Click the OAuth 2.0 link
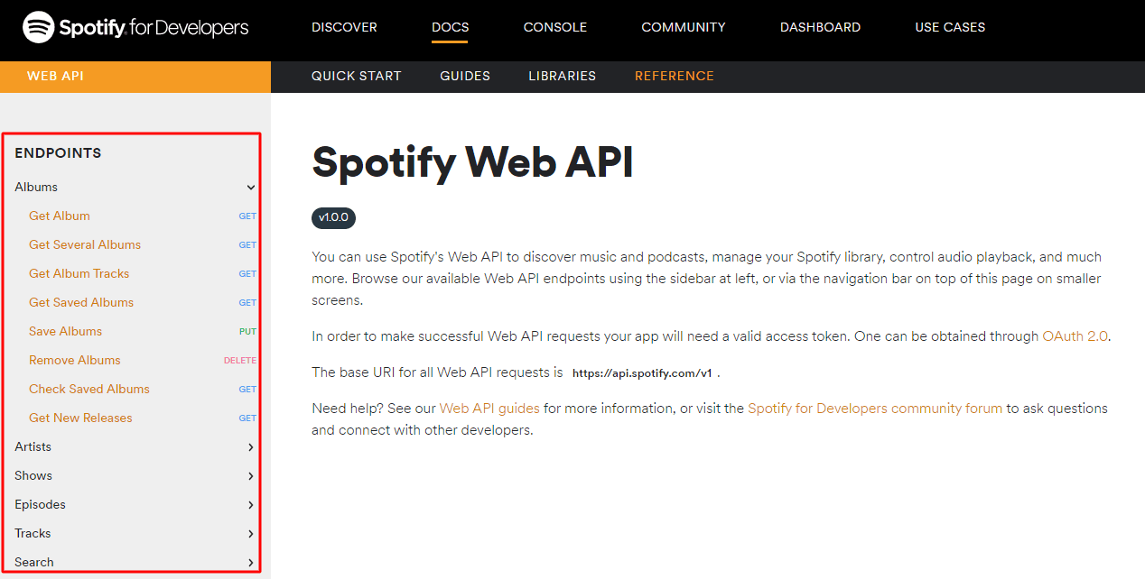1145x579 pixels. (1075, 335)
